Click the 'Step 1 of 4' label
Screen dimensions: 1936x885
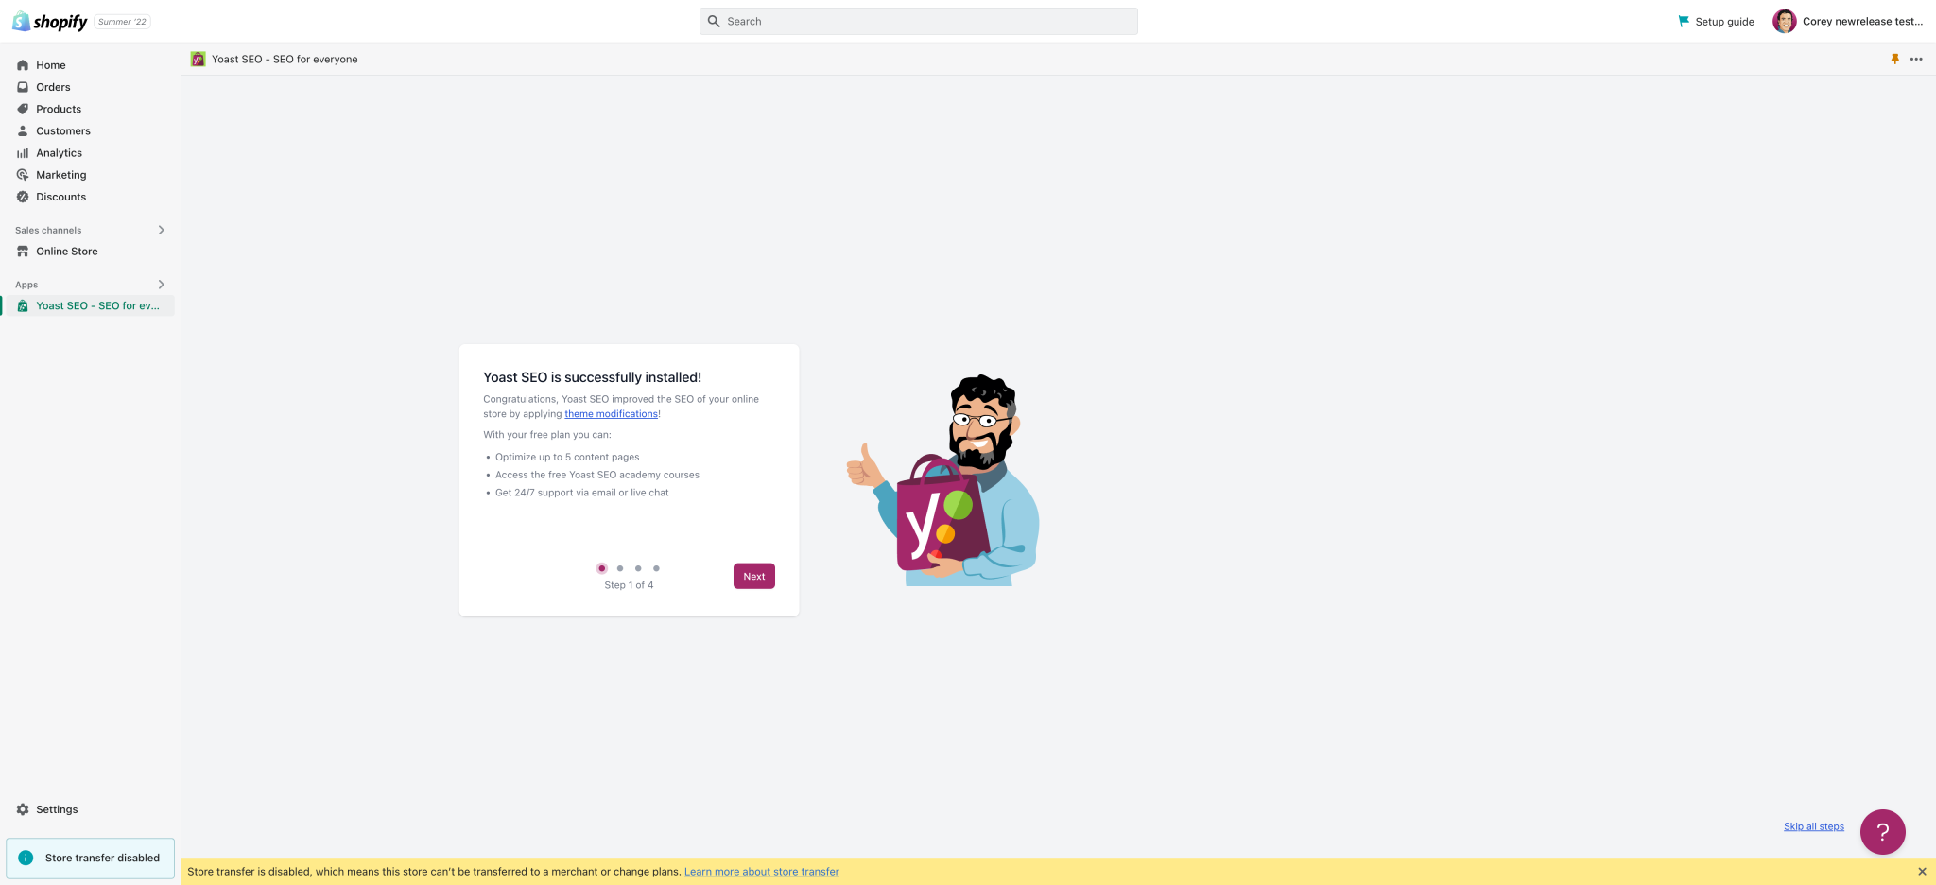pos(629,585)
